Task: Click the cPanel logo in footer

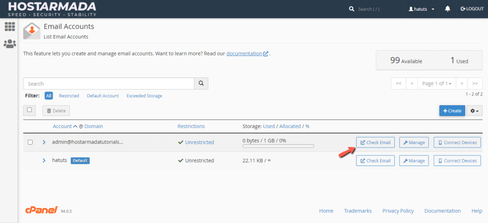Action: [x=41, y=210]
